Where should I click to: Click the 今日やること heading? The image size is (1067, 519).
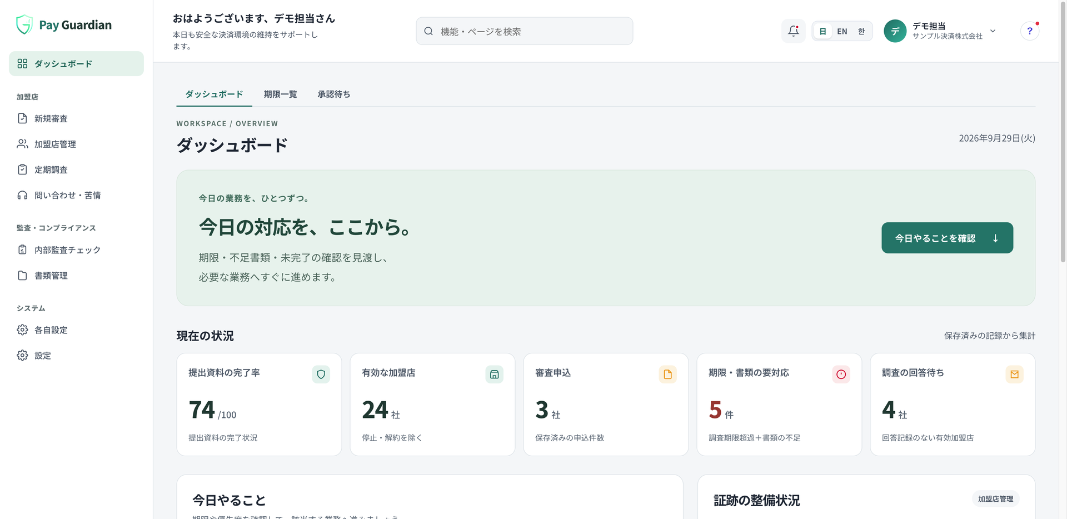[229, 501]
